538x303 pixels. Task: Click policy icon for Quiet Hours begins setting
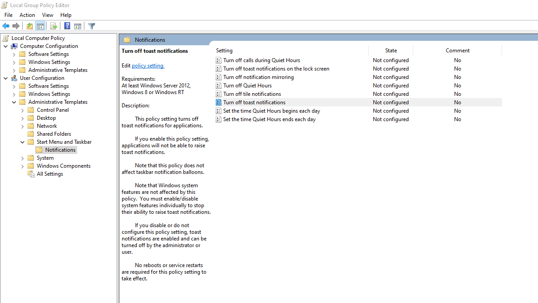(218, 111)
